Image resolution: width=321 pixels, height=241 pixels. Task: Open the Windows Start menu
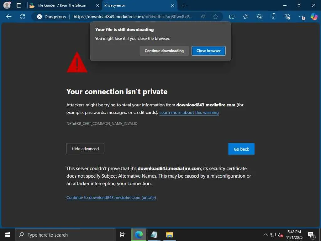[8, 235]
